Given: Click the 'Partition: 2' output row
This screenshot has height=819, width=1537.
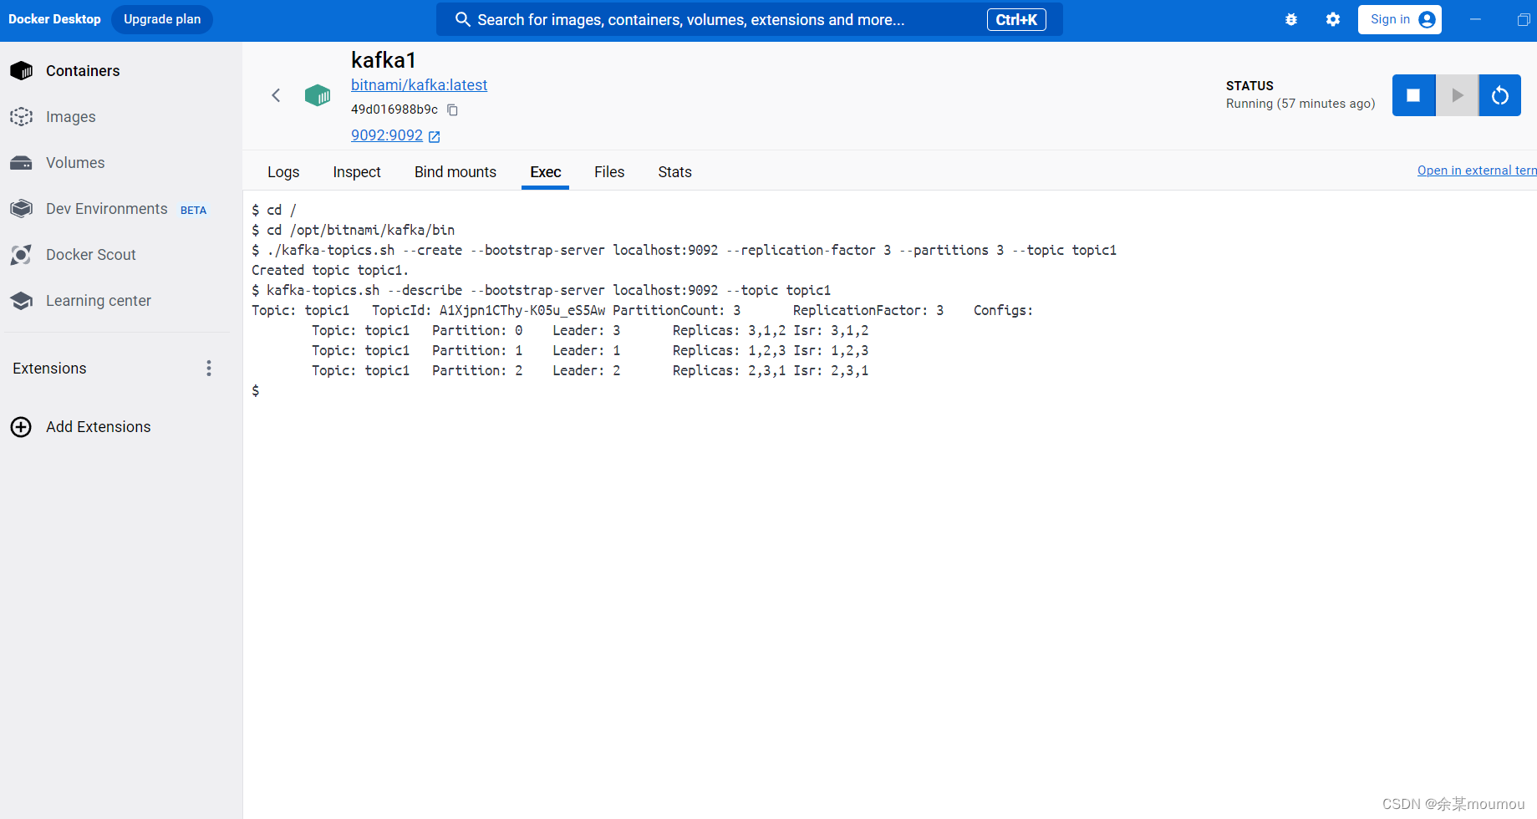Looking at the screenshot, I should click(x=590, y=370).
